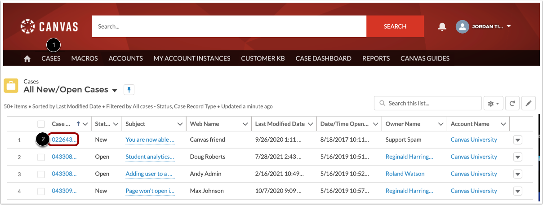
Task: Open case number 022643
Action: click(x=64, y=140)
